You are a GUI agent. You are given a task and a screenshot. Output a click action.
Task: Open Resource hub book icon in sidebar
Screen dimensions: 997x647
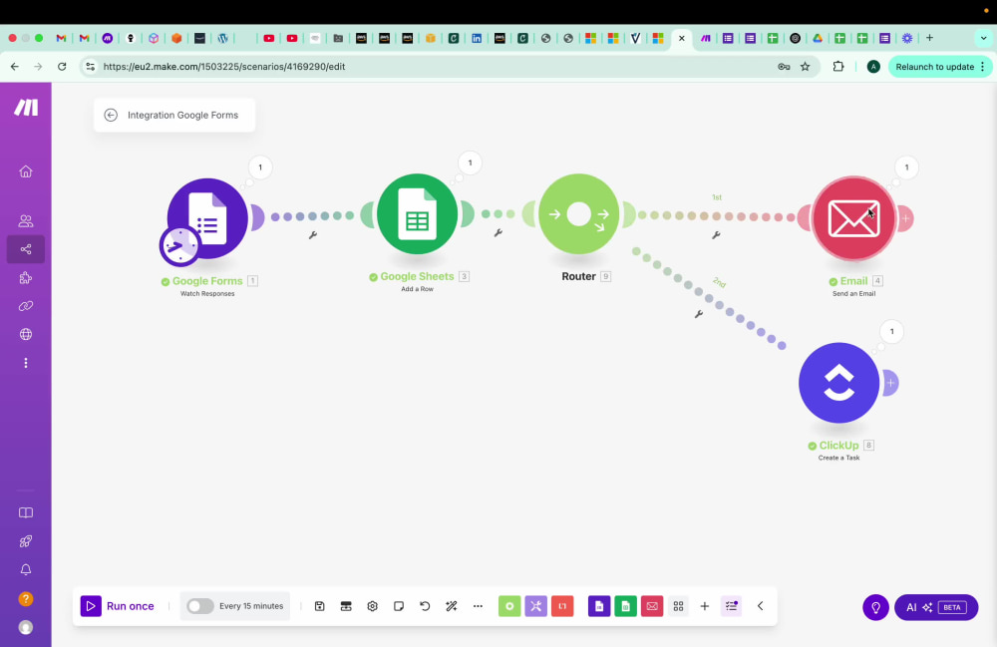(26, 512)
